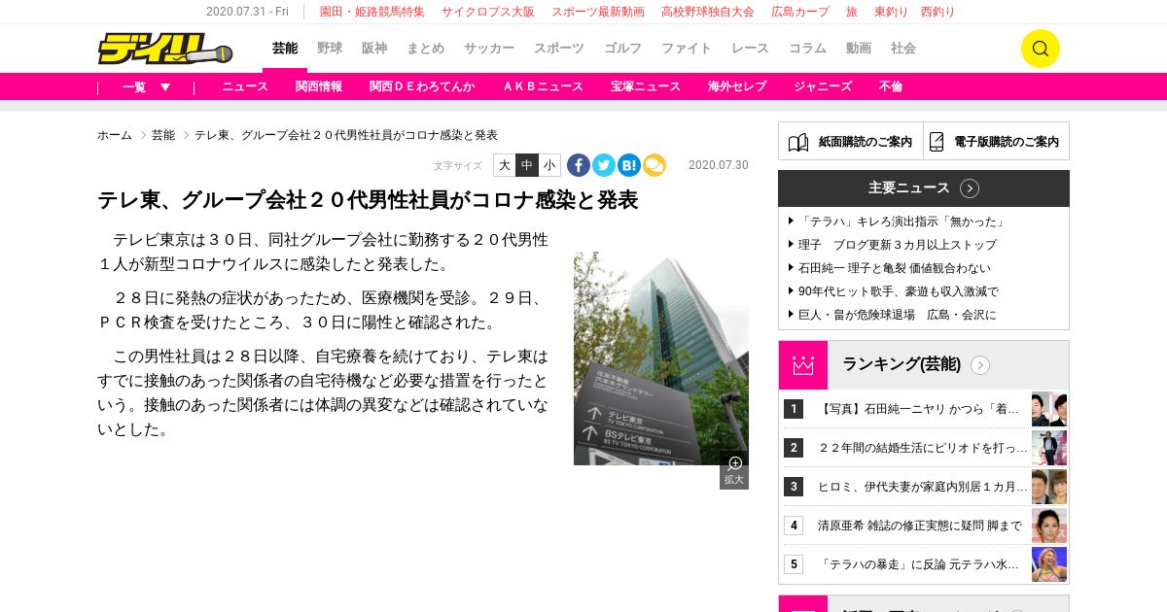
Task: Go to 芸能 breadcrumb
Action: coord(163,135)
